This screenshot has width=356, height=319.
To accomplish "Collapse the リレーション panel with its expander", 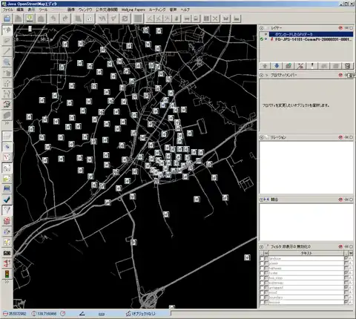I will (x=262, y=137).
